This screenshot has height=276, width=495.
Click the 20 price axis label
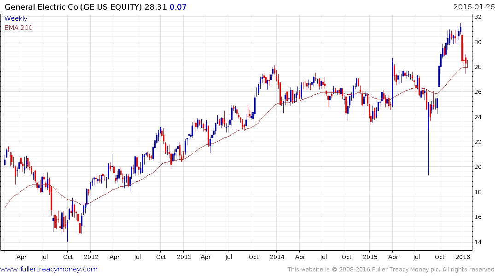[x=478, y=167]
